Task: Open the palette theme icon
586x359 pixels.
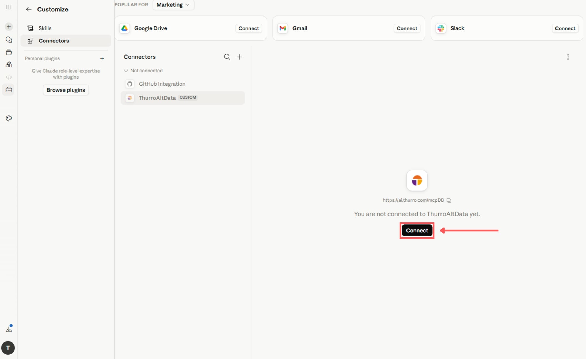Action: pos(9,118)
